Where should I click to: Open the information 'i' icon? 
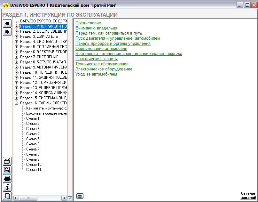click(x=7, y=187)
